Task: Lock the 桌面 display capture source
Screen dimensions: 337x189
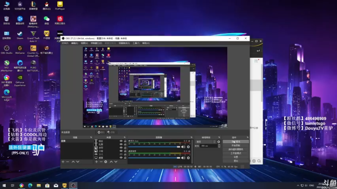Action: point(125,157)
